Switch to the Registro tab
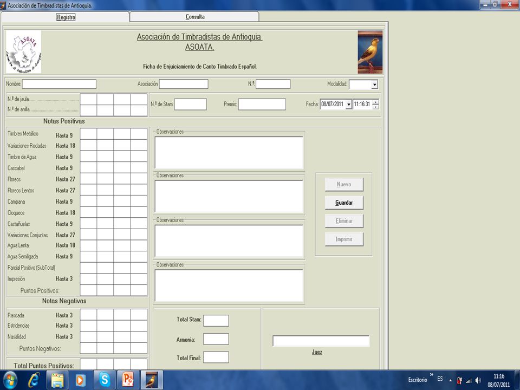 click(x=66, y=17)
